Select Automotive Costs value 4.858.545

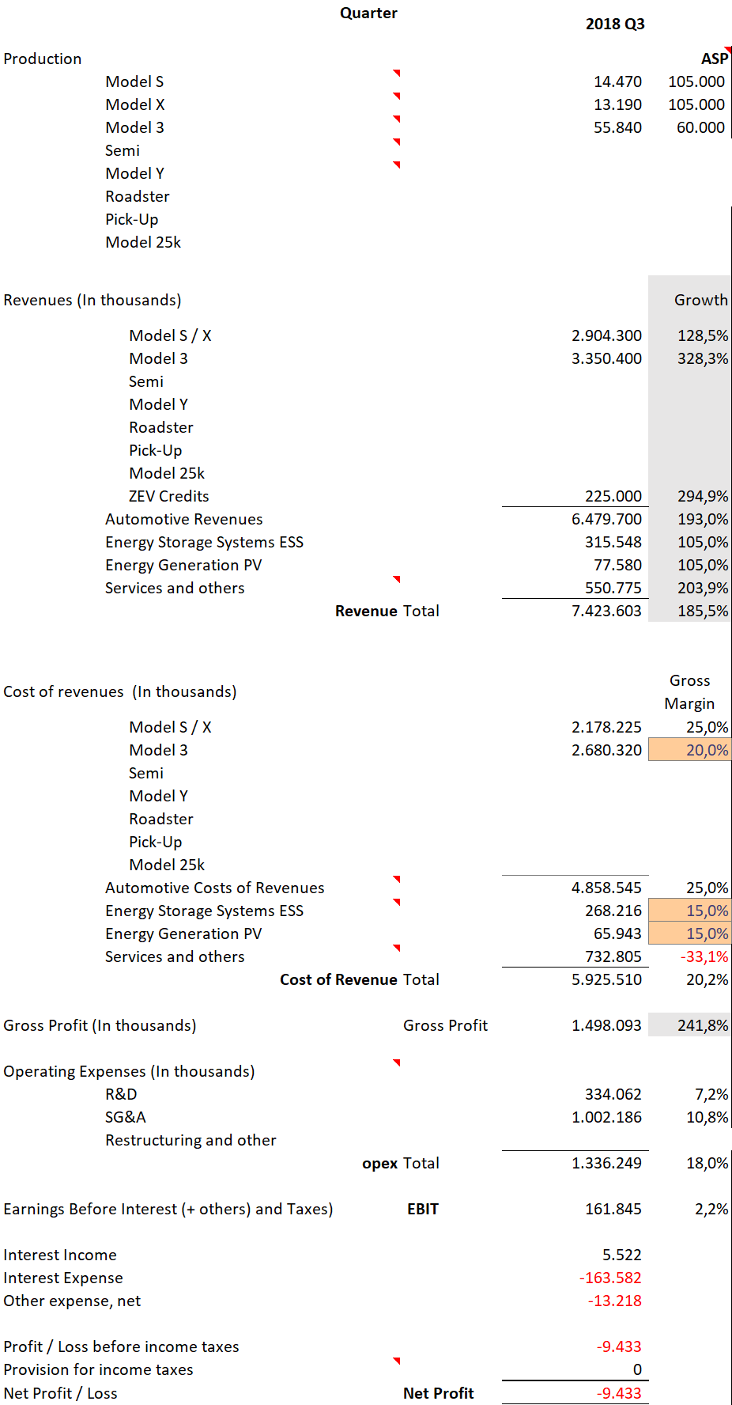click(606, 888)
